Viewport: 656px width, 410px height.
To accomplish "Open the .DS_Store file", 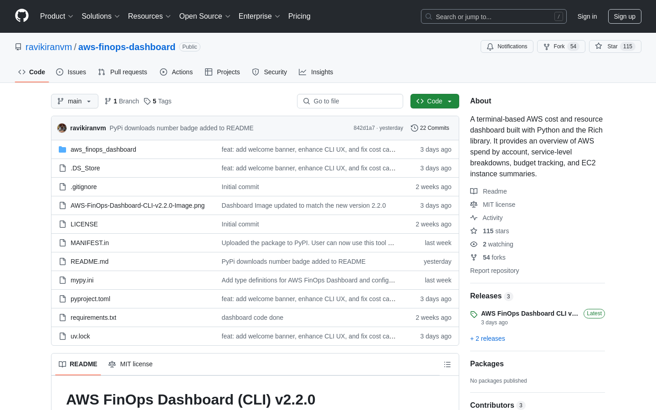I will tap(85, 168).
